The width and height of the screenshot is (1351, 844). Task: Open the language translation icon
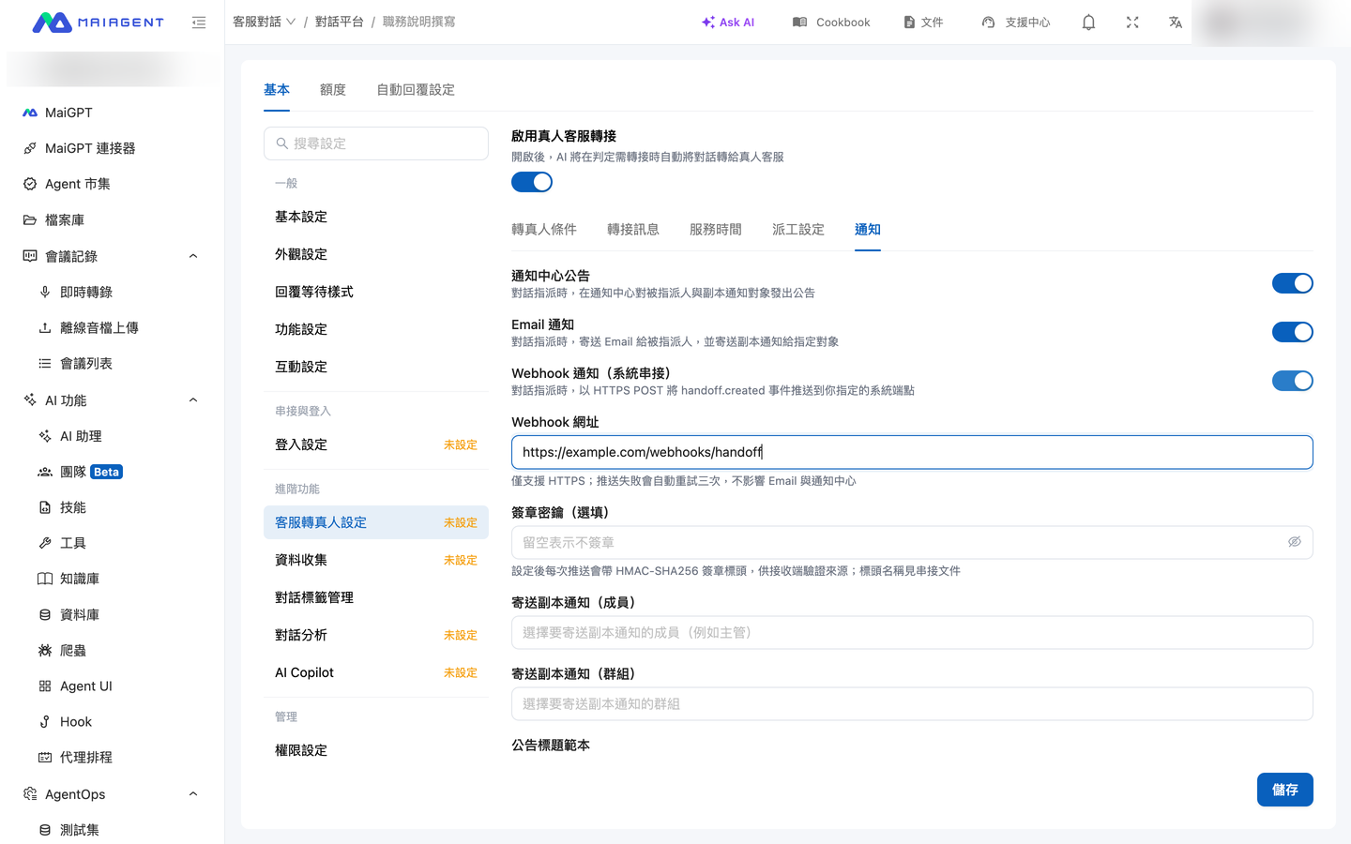tap(1176, 23)
